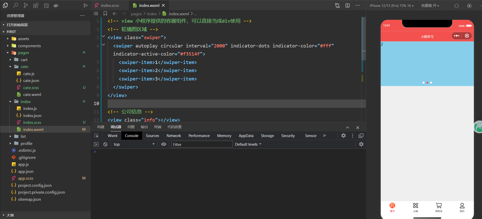Image resolution: width=482 pixels, height=219 pixels.
Task: Clear the console with the ban icon
Action: [105, 144]
